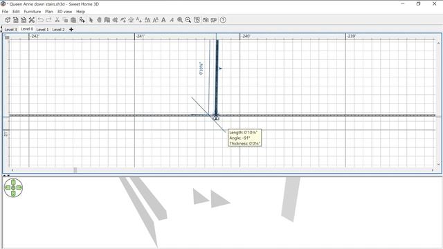The height and width of the screenshot is (249, 443).
Task: Toggle italic text style
Action: (172, 20)
